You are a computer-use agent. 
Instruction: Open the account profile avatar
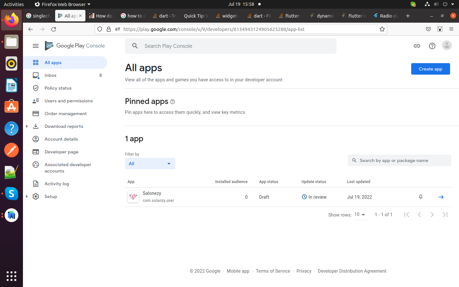click(447, 46)
